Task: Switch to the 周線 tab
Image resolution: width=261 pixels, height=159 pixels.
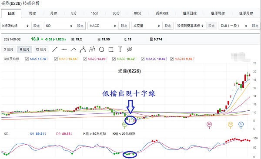Action: (x=32, y=13)
